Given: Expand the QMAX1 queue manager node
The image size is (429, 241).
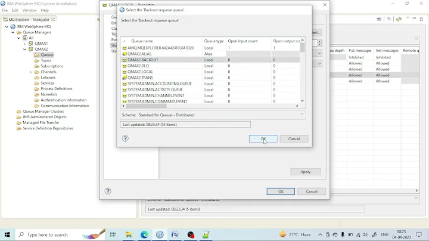Looking at the screenshot, I should pyautogui.click(x=24, y=44).
